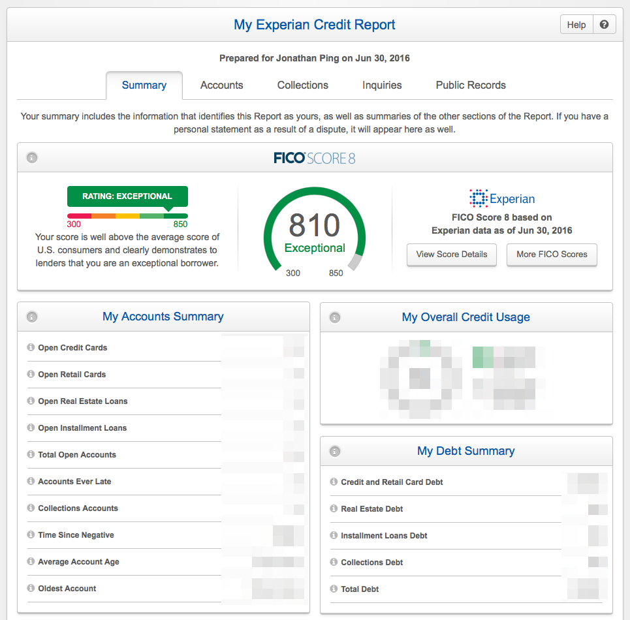
Task: Click the info icon beside My Overall Credit Usage
Action: point(335,318)
